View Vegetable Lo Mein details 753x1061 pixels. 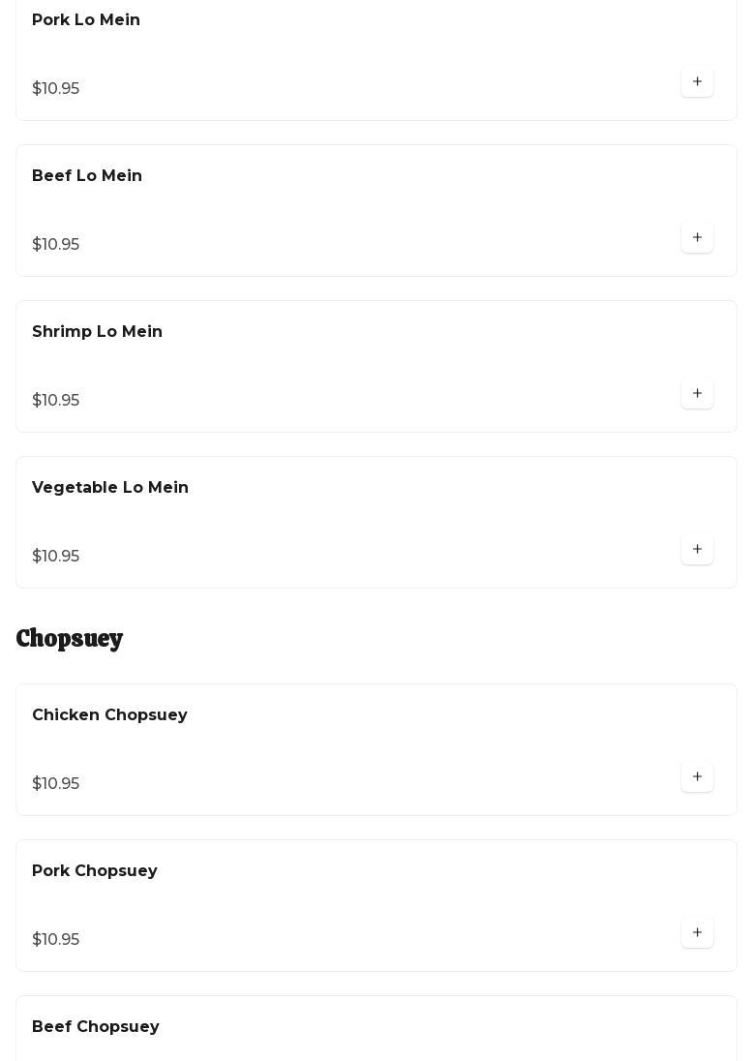coord(110,488)
